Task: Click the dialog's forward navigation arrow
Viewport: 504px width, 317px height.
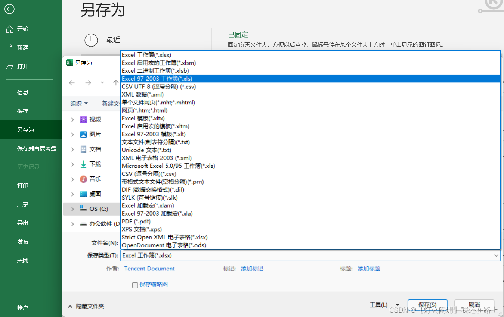Action: tap(88, 83)
